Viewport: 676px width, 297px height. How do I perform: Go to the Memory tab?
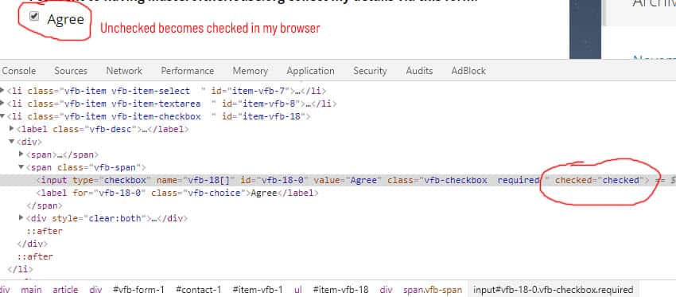(251, 71)
